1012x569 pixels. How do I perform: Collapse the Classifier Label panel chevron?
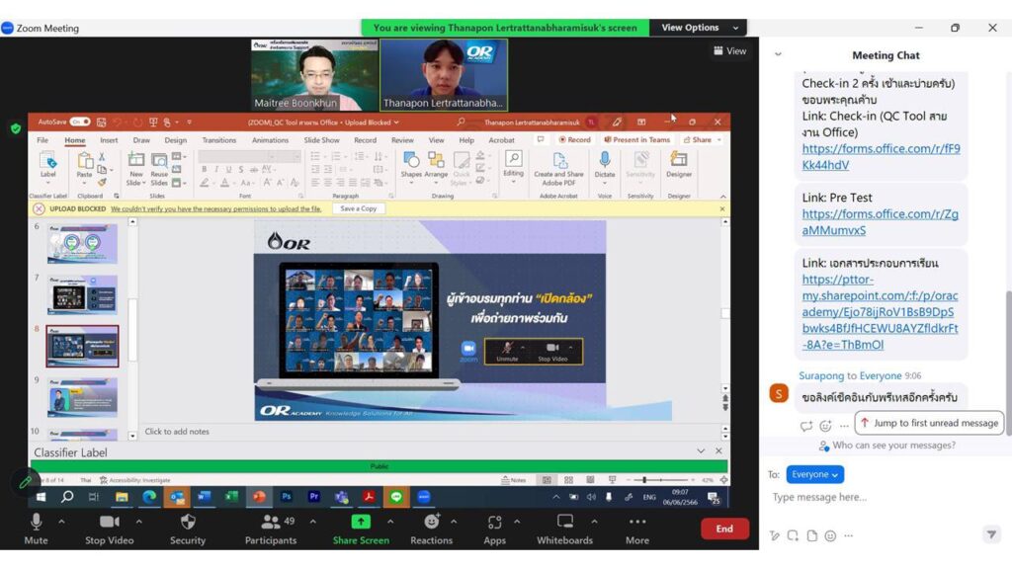pos(701,450)
